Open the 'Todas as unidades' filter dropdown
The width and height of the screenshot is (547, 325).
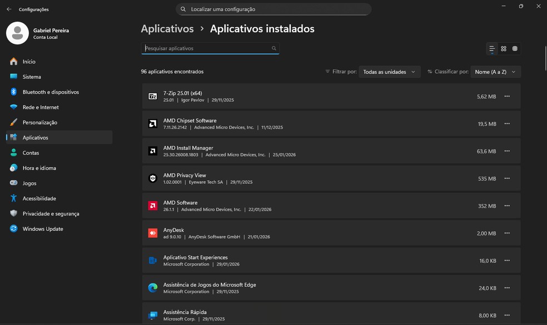389,72
